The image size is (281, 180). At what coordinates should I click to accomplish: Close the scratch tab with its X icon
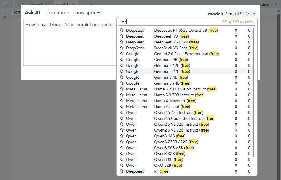coord(74,4)
